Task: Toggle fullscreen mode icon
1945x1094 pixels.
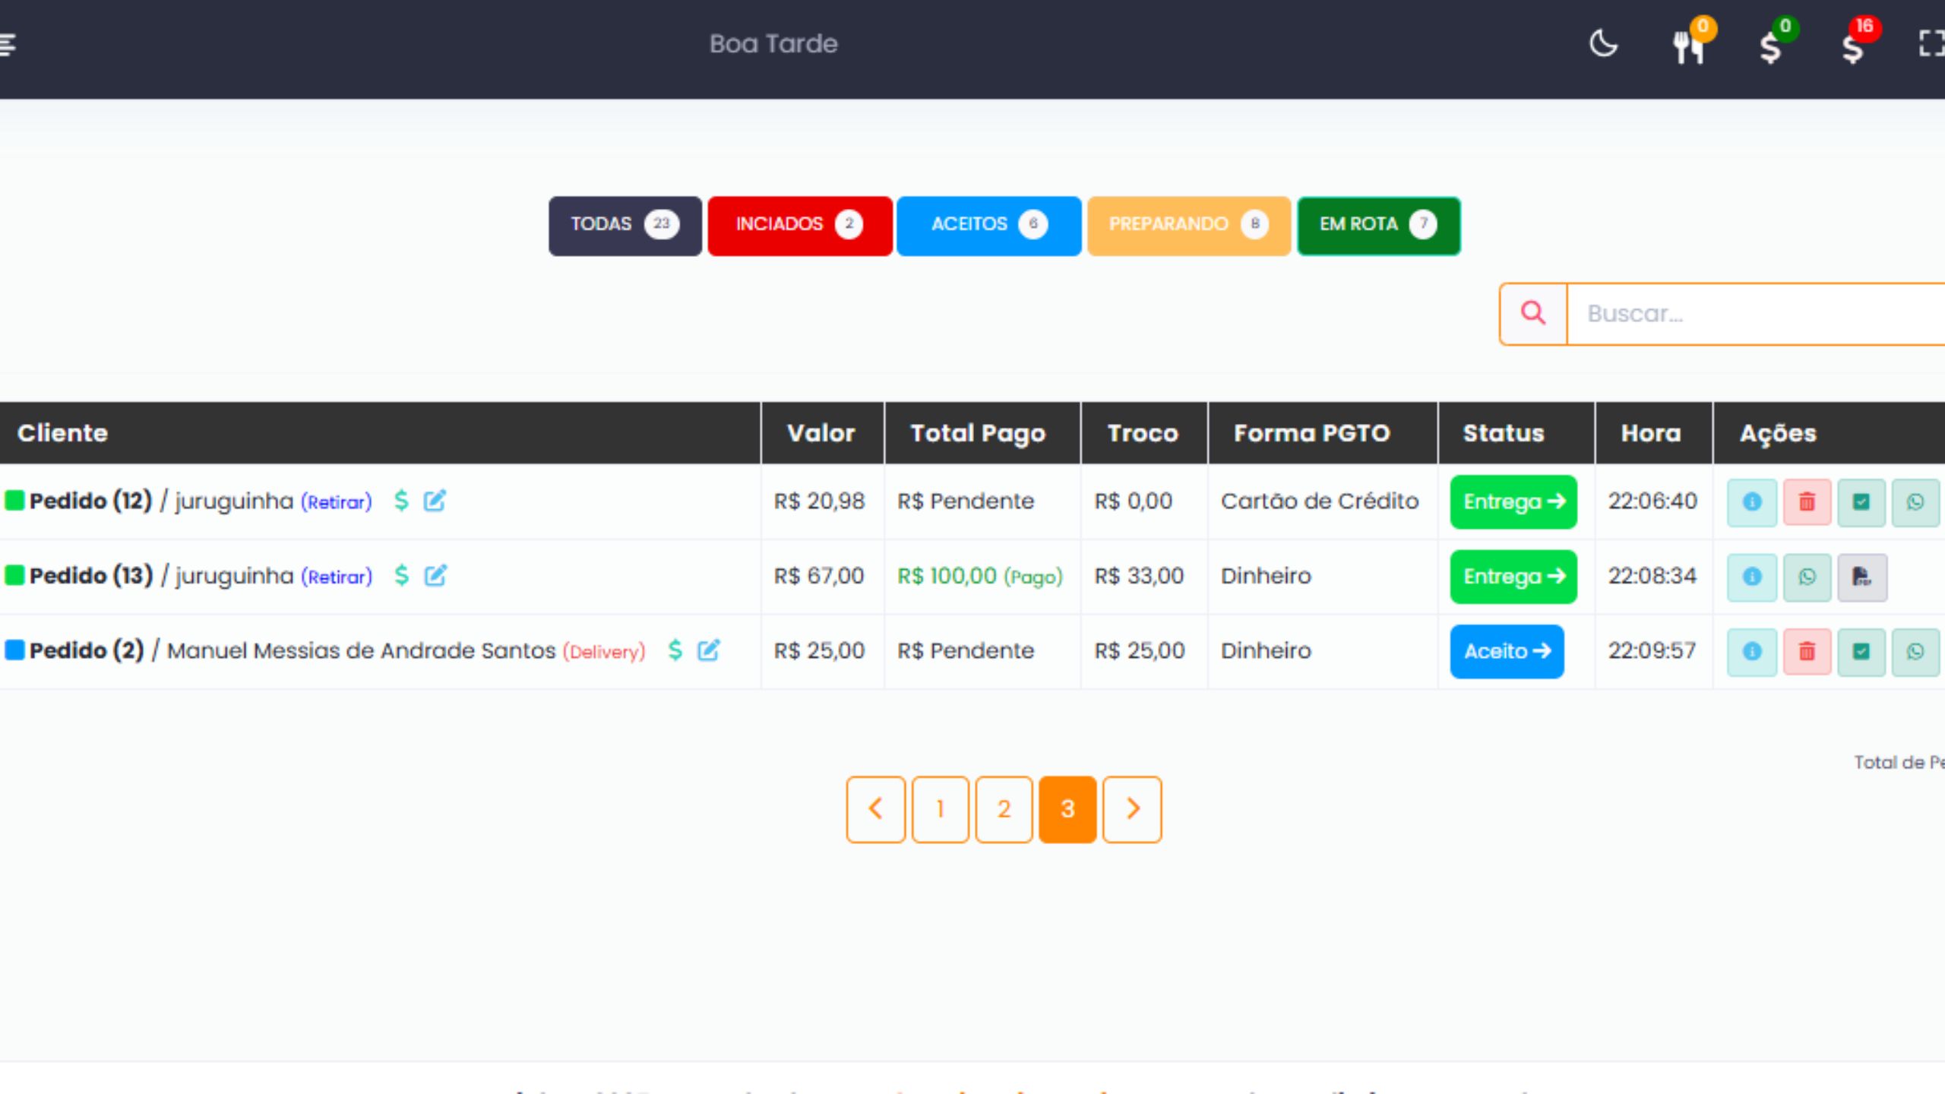Action: (x=1930, y=44)
